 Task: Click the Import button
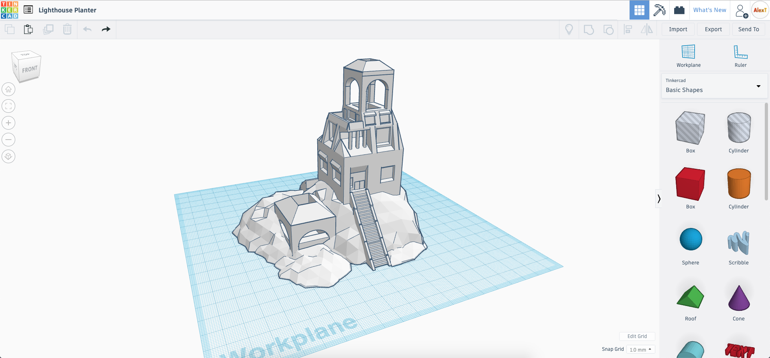[x=678, y=29]
